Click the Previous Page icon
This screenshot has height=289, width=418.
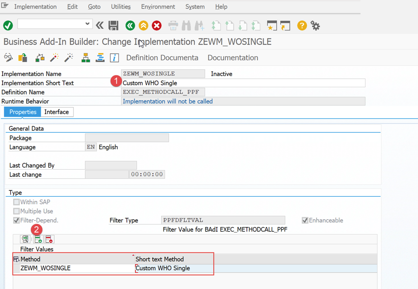[x=229, y=25]
